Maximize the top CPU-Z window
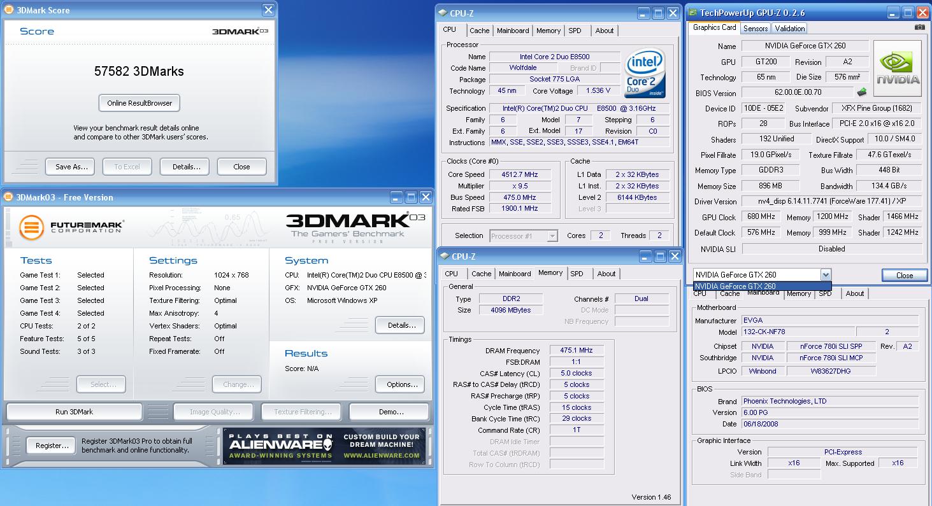Image resolution: width=932 pixels, height=506 pixels. (x=658, y=13)
